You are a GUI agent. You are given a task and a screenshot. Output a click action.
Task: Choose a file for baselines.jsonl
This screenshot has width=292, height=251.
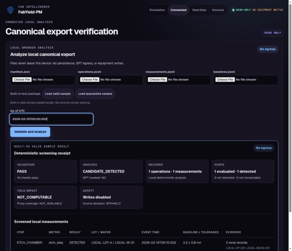point(225,80)
